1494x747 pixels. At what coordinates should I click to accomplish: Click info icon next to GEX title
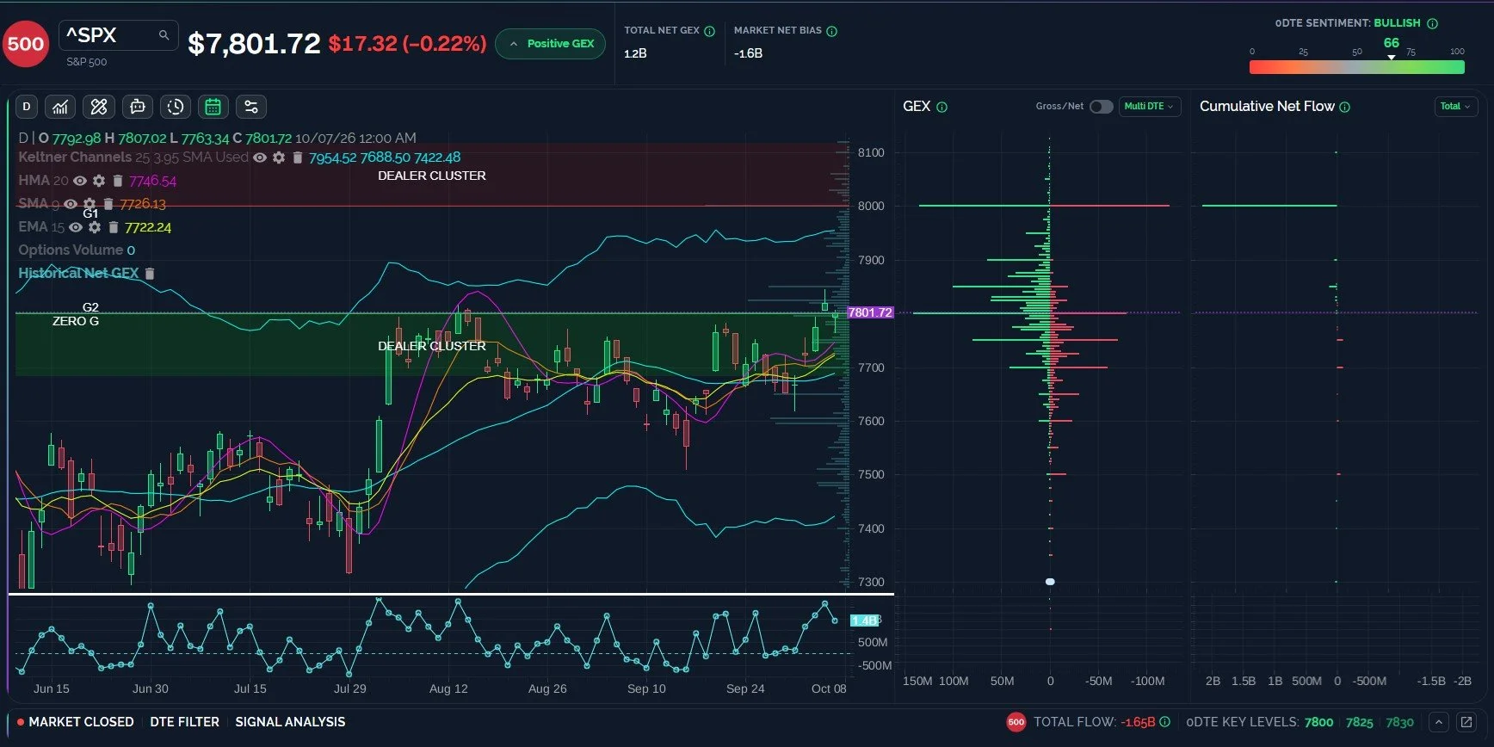point(941,107)
